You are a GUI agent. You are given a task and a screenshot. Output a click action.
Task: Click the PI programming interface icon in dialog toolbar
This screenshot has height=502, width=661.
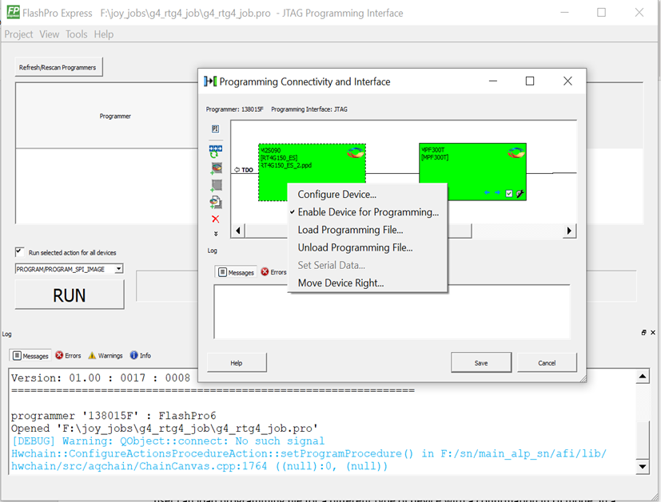tap(216, 128)
